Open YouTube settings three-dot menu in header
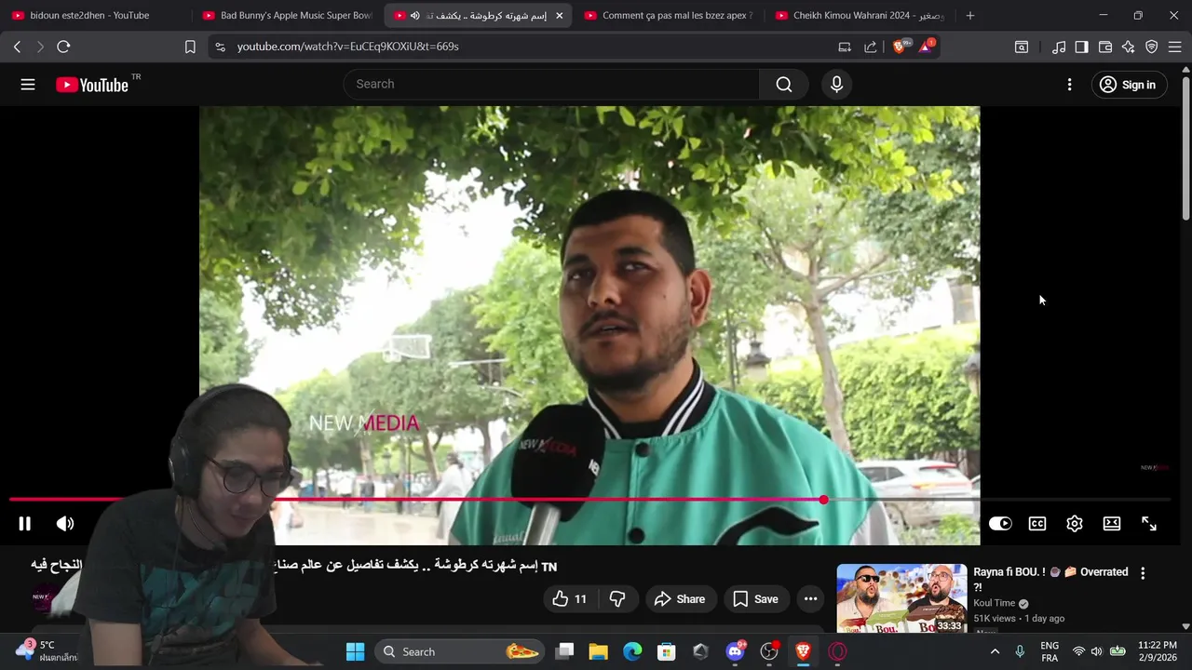This screenshot has height=670, width=1192. tap(1069, 85)
